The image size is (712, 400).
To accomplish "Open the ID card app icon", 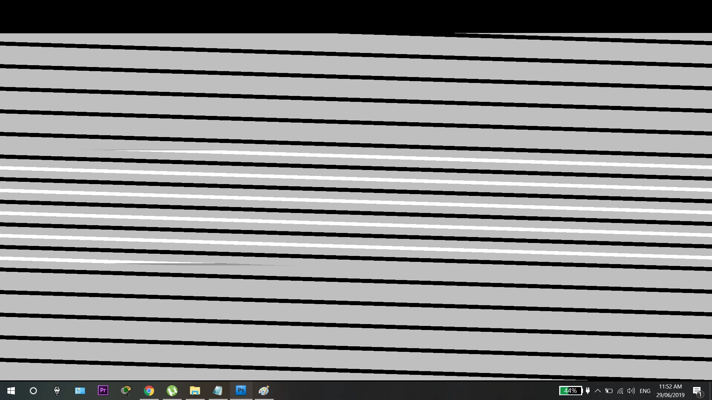I will 80,391.
